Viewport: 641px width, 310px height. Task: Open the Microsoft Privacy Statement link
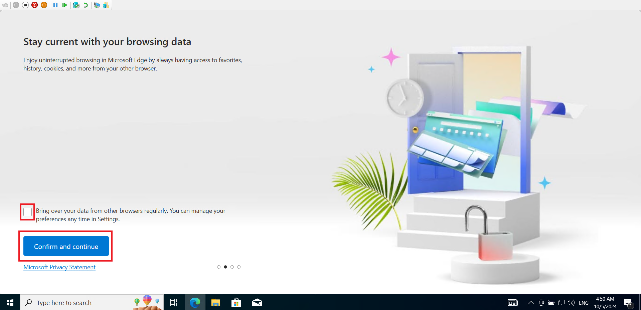[59, 267]
